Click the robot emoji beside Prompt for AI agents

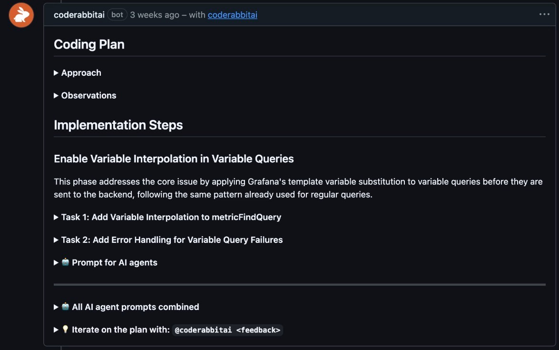click(x=66, y=262)
